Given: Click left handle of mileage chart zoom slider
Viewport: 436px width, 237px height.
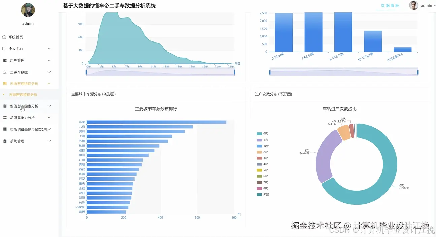Looking at the screenshot, I should click(x=270, y=72).
